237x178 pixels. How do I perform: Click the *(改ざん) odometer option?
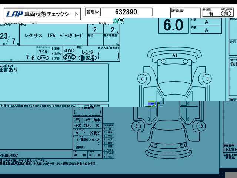(x=56, y=53)
